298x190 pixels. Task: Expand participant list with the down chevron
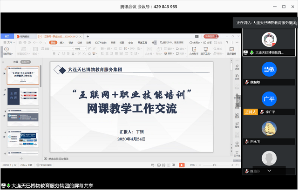point(269,171)
